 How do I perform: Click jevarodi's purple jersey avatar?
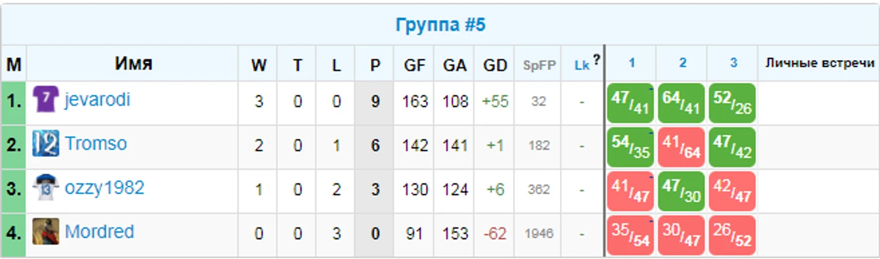46,99
